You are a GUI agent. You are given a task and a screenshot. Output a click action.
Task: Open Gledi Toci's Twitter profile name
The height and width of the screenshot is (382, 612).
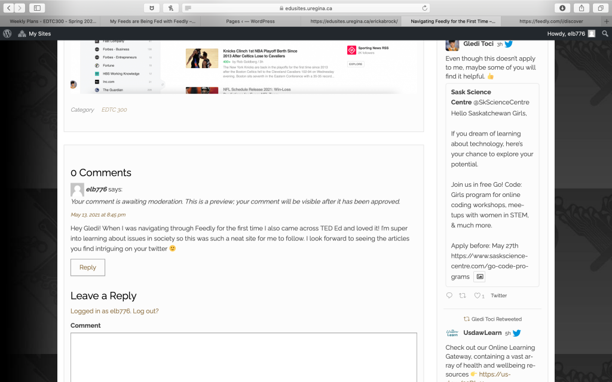(478, 44)
